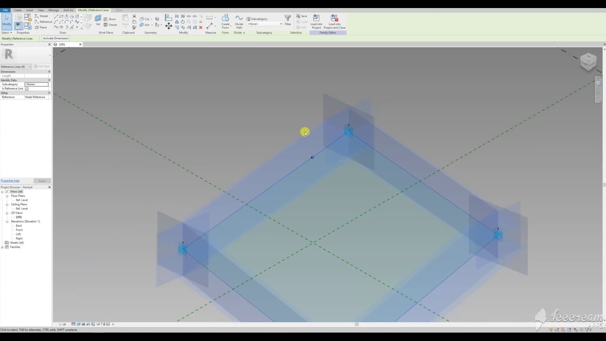Click Load into Project icon
The width and height of the screenshot is (606, 341).
316,21
